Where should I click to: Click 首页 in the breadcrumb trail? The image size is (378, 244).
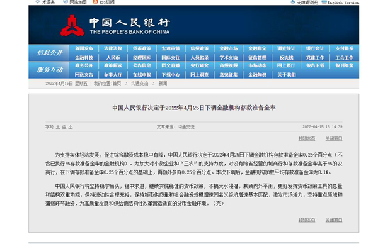point(117,84)
